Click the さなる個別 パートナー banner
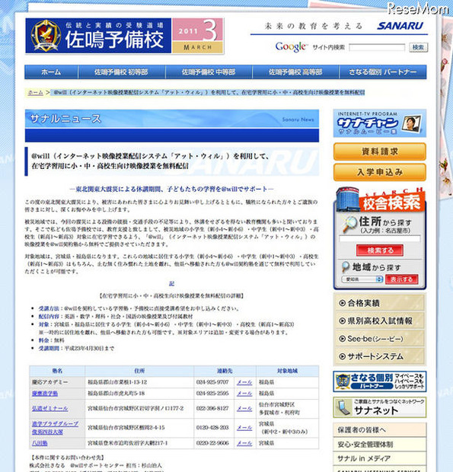Screen dimensions: 453x472 380,381
